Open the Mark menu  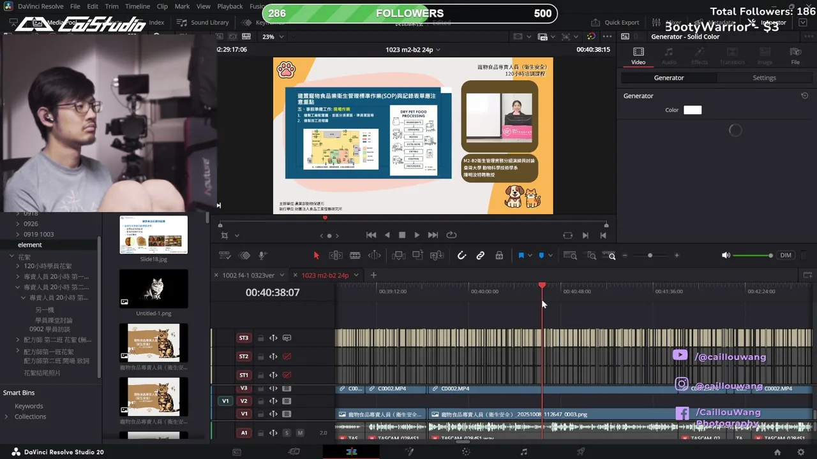(x=182, y=6)
